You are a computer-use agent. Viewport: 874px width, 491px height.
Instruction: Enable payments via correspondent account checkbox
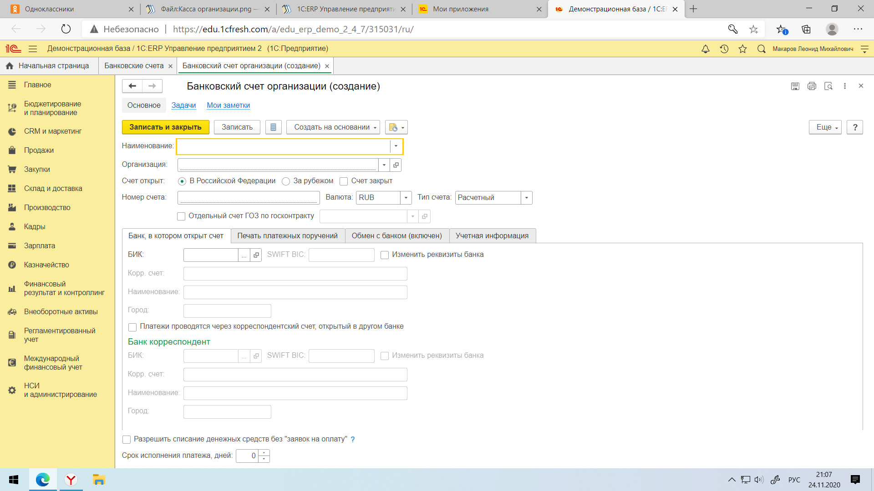click(x=132, y=327)
